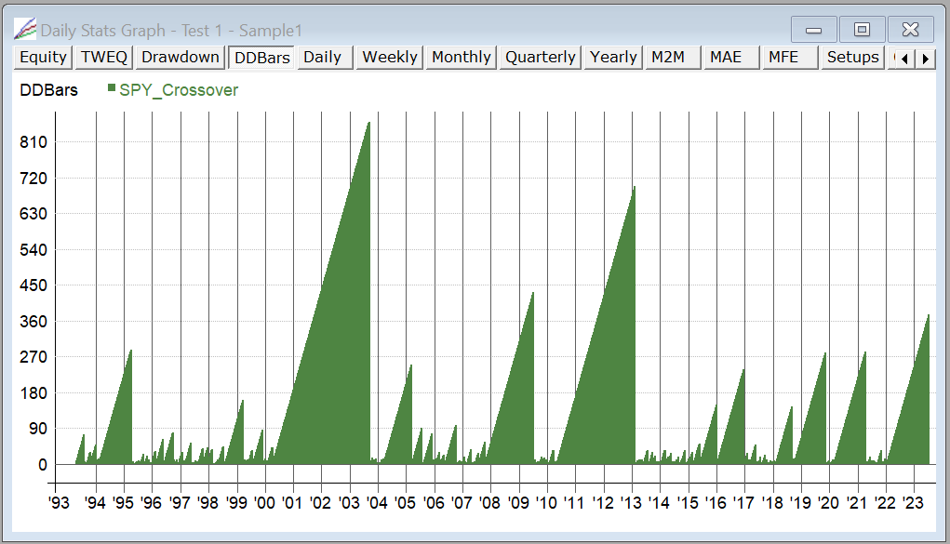Click the green SPY_Crossover legend swatch

tap(112, 89)
